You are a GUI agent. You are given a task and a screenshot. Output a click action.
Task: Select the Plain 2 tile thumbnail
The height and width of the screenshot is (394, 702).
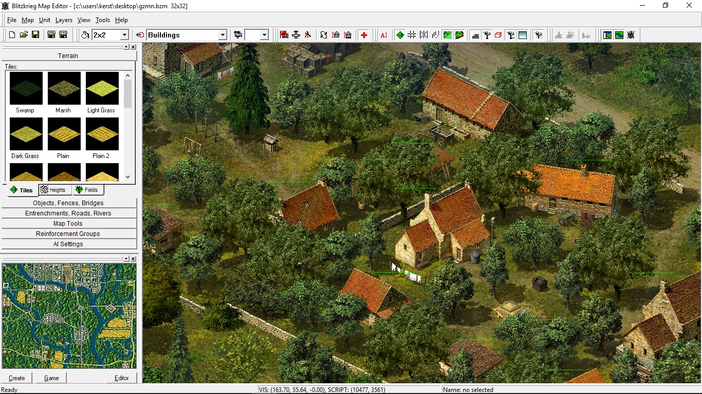pyautogui.click(x=102, y=134)
